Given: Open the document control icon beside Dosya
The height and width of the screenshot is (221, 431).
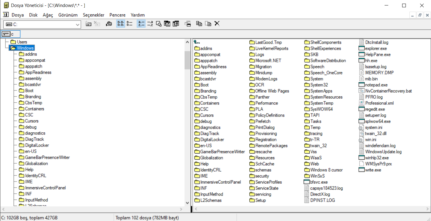Looking at the screenshot, I should coord(6,15).
